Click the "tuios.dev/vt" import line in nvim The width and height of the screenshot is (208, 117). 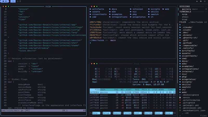click(27, 51)
